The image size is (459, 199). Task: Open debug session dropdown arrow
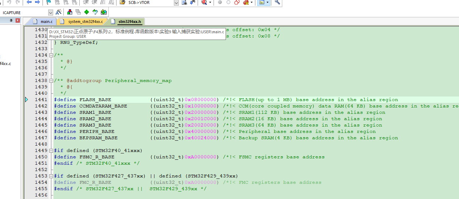click(210, 2)
